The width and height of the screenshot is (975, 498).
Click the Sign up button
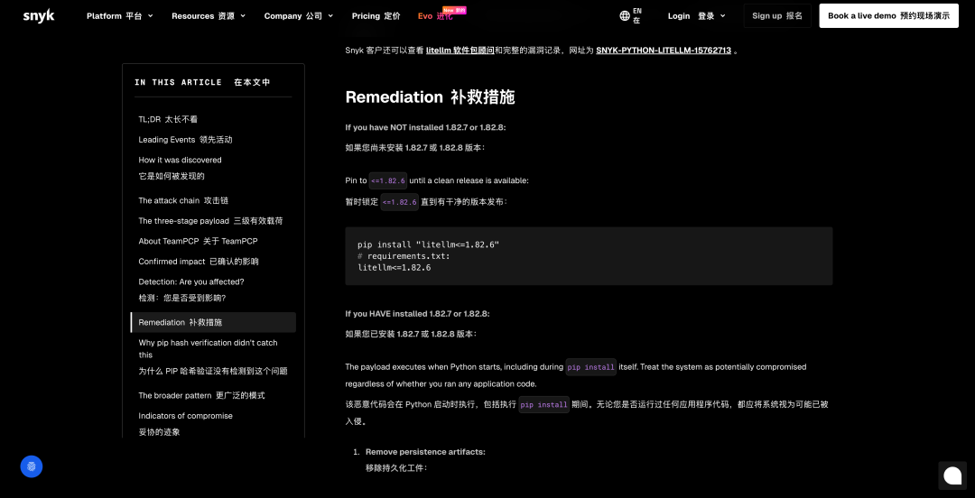776,16
